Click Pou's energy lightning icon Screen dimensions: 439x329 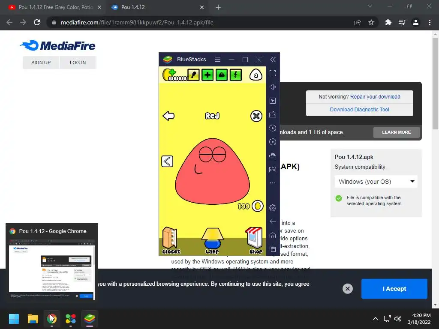[235, 75]
